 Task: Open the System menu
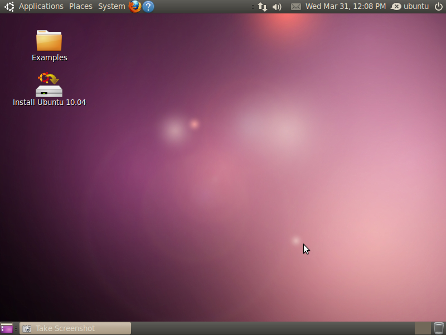111,7
